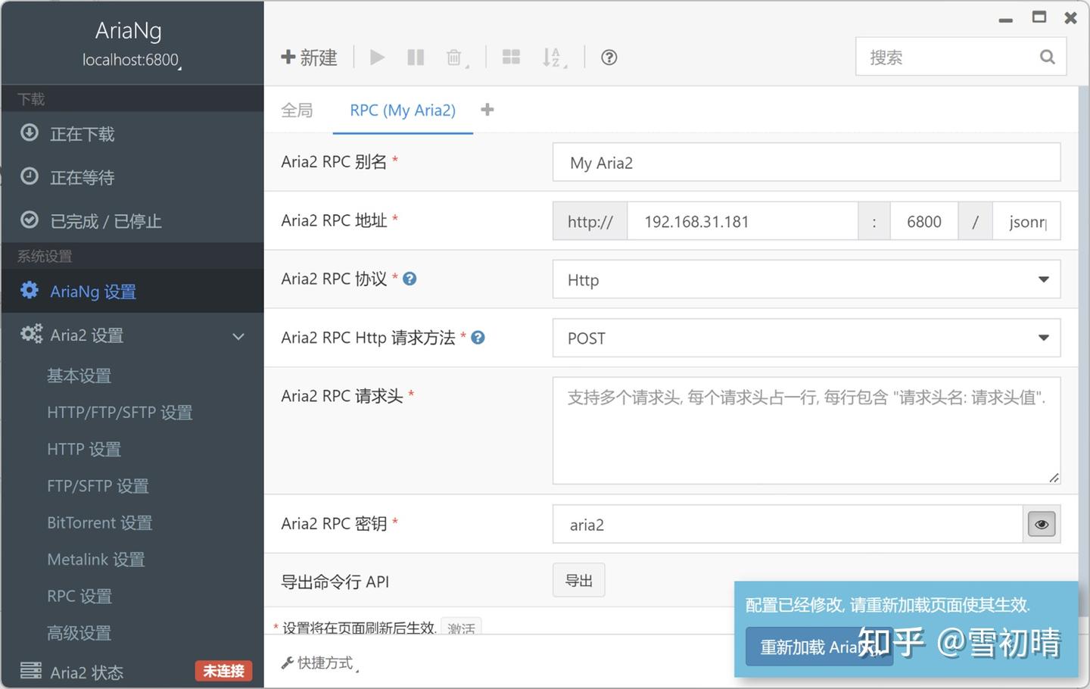Start downloads with the play icon

377,57
